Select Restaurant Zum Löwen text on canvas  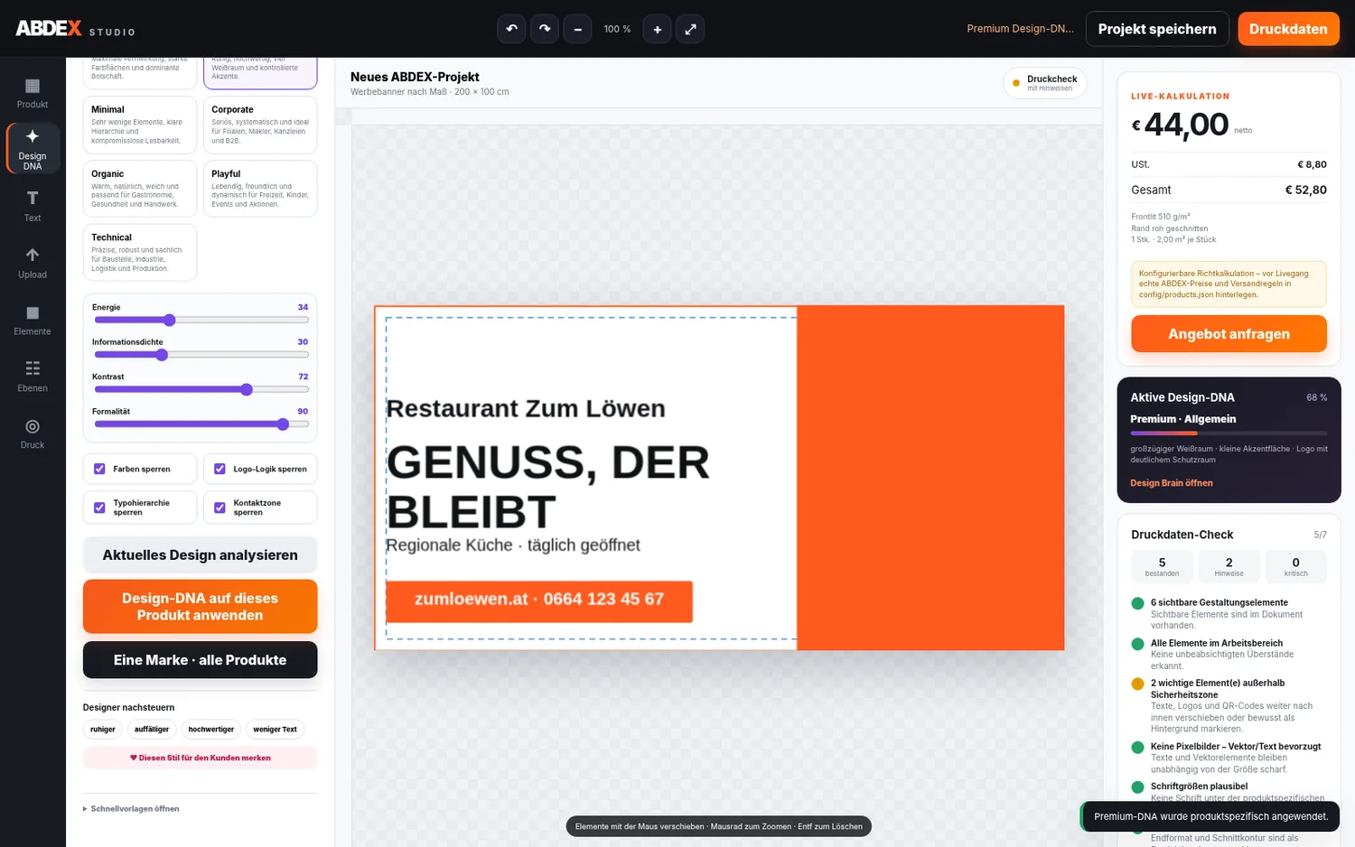tap(526, 408)
